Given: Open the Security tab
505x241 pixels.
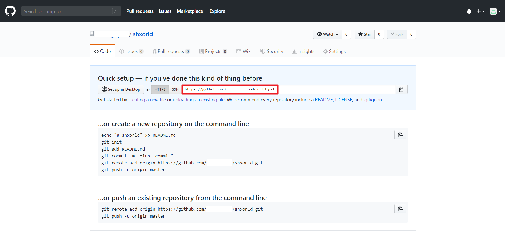Looking at the screenshot, I should tap(272, 51).
